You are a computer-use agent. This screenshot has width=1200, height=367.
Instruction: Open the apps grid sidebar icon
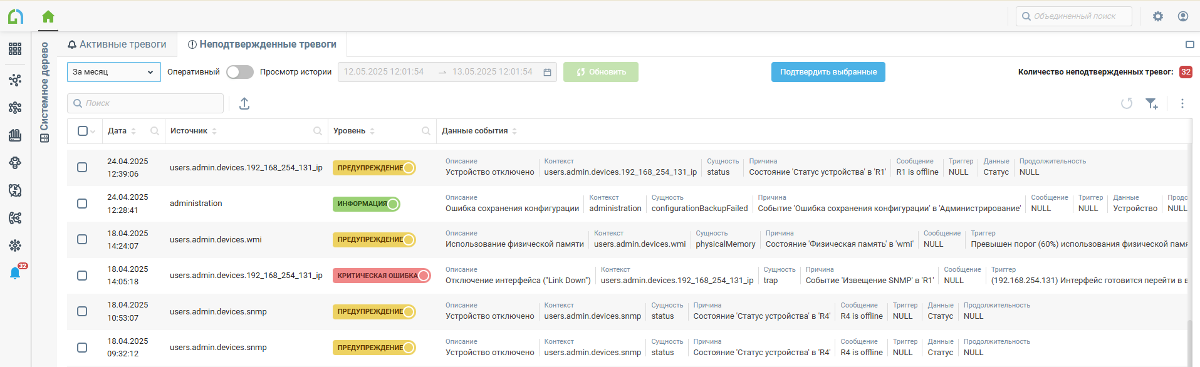(x=15, y=49)
